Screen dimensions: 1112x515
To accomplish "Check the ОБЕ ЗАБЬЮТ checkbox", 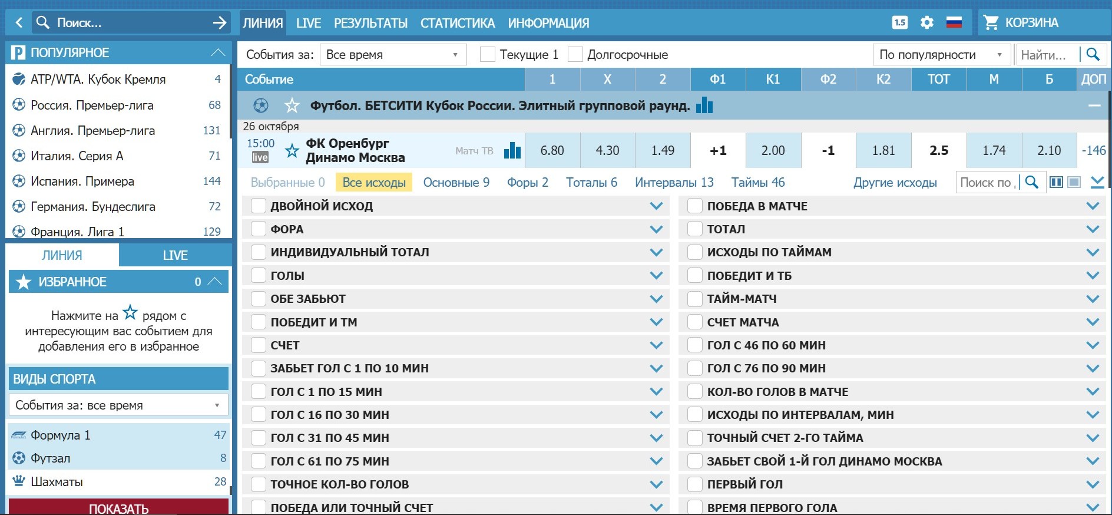I will [258, 298].
